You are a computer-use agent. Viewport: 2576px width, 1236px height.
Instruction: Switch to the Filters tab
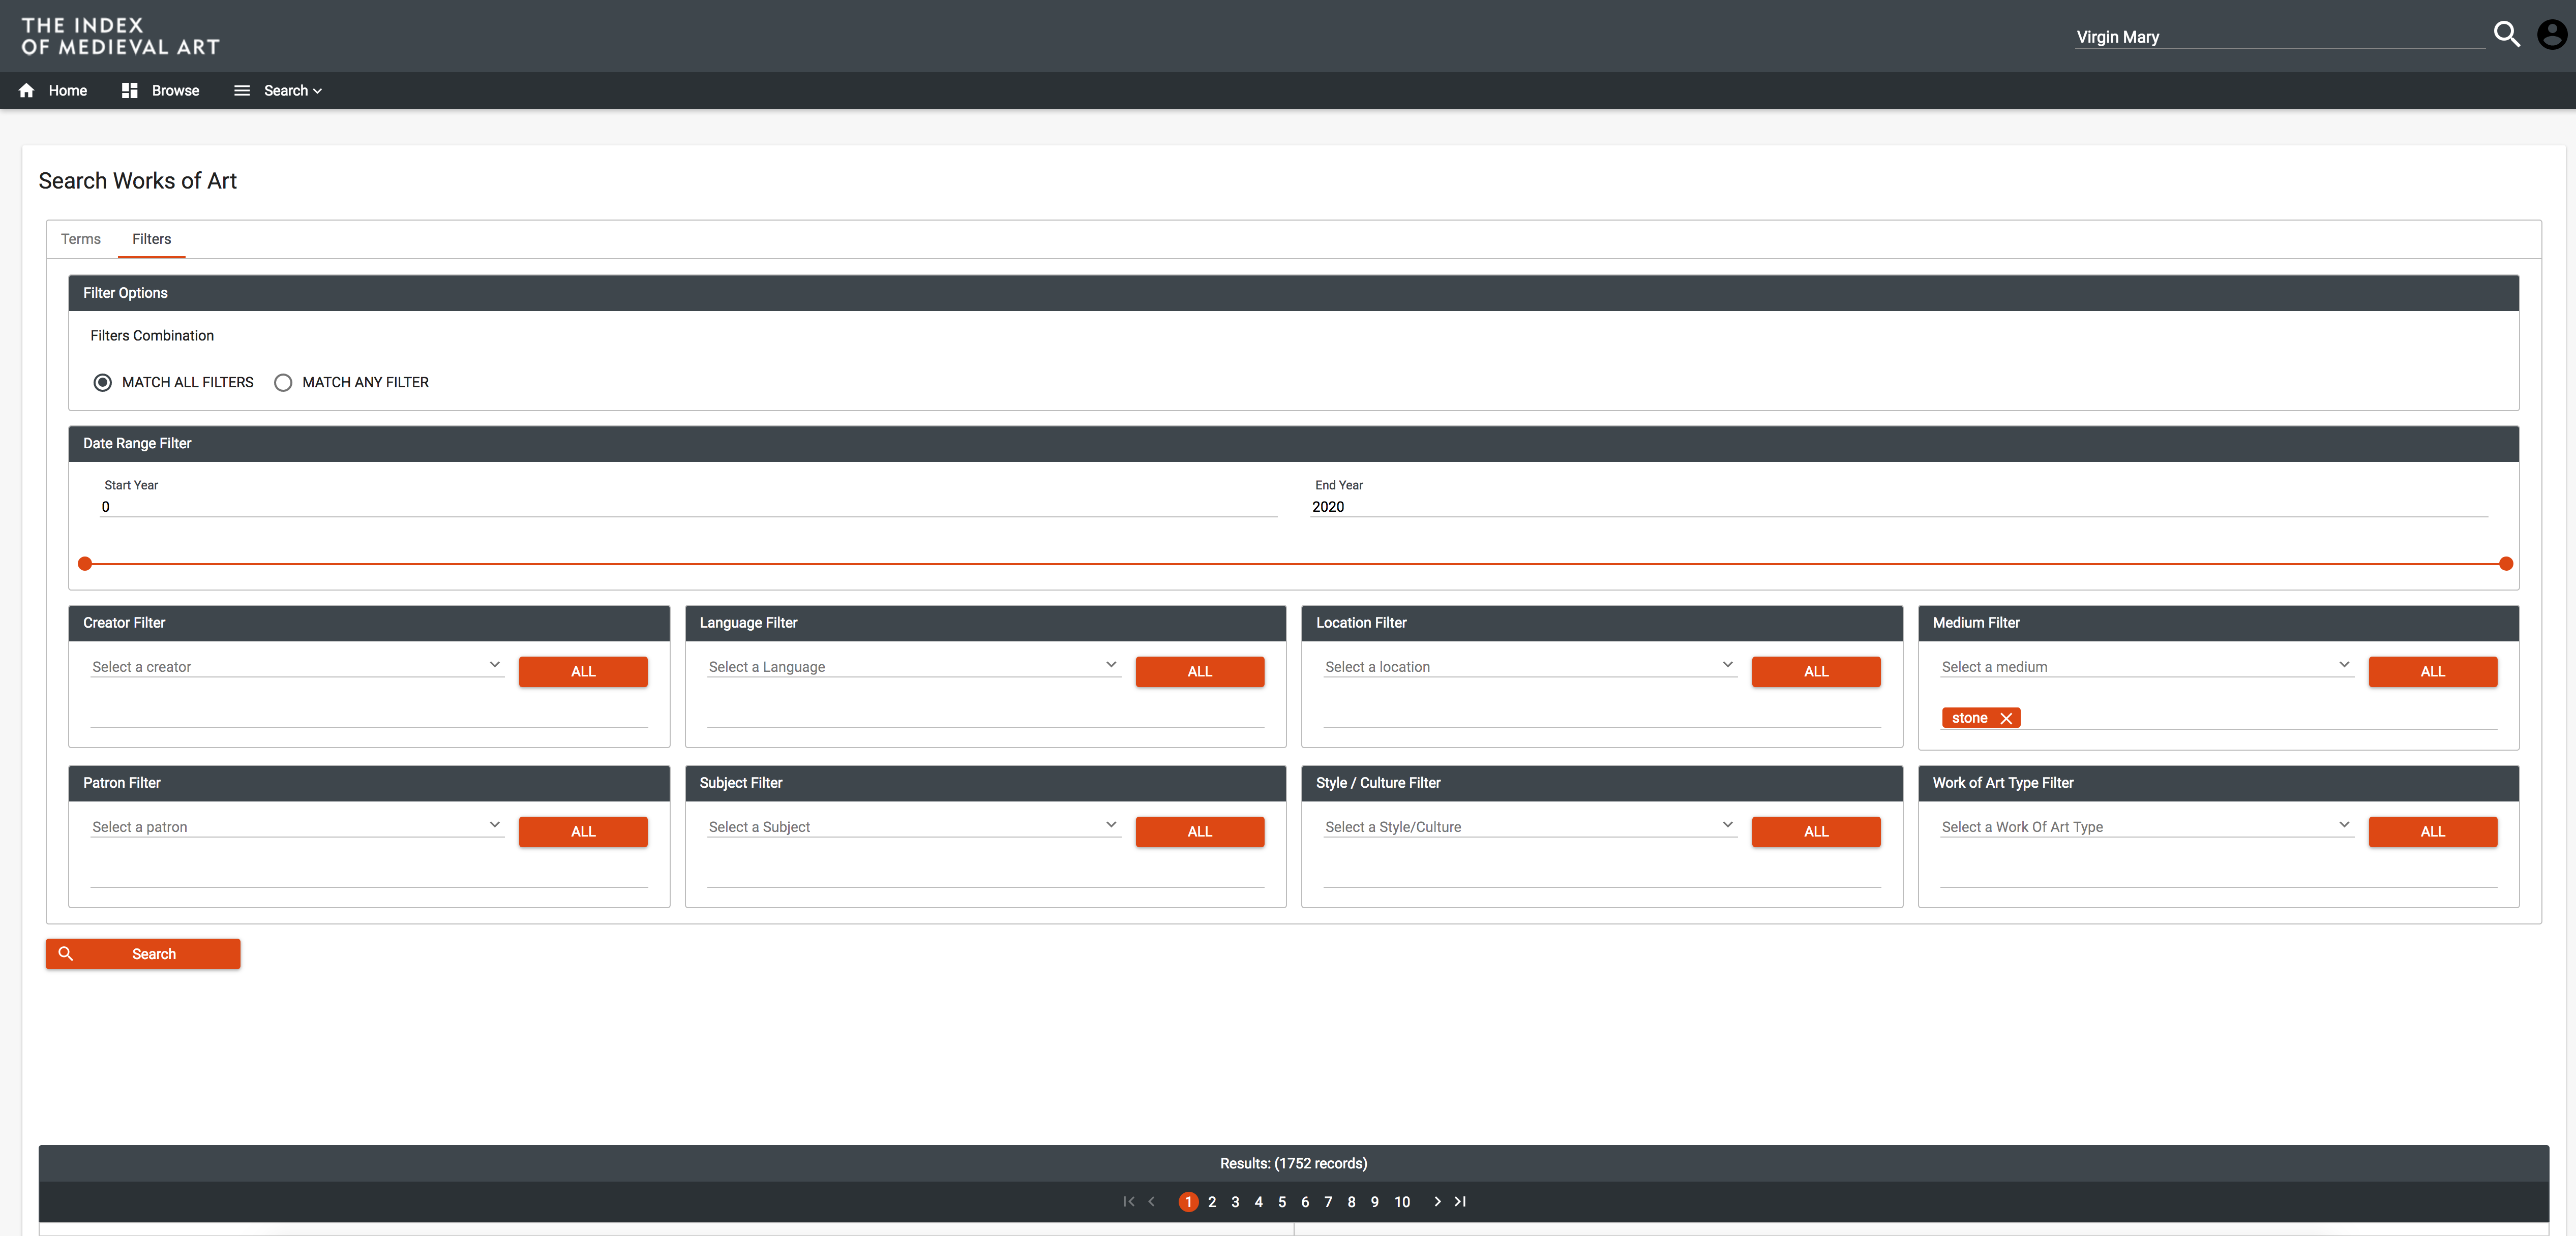pyautogui.click(x=152, y=239)
